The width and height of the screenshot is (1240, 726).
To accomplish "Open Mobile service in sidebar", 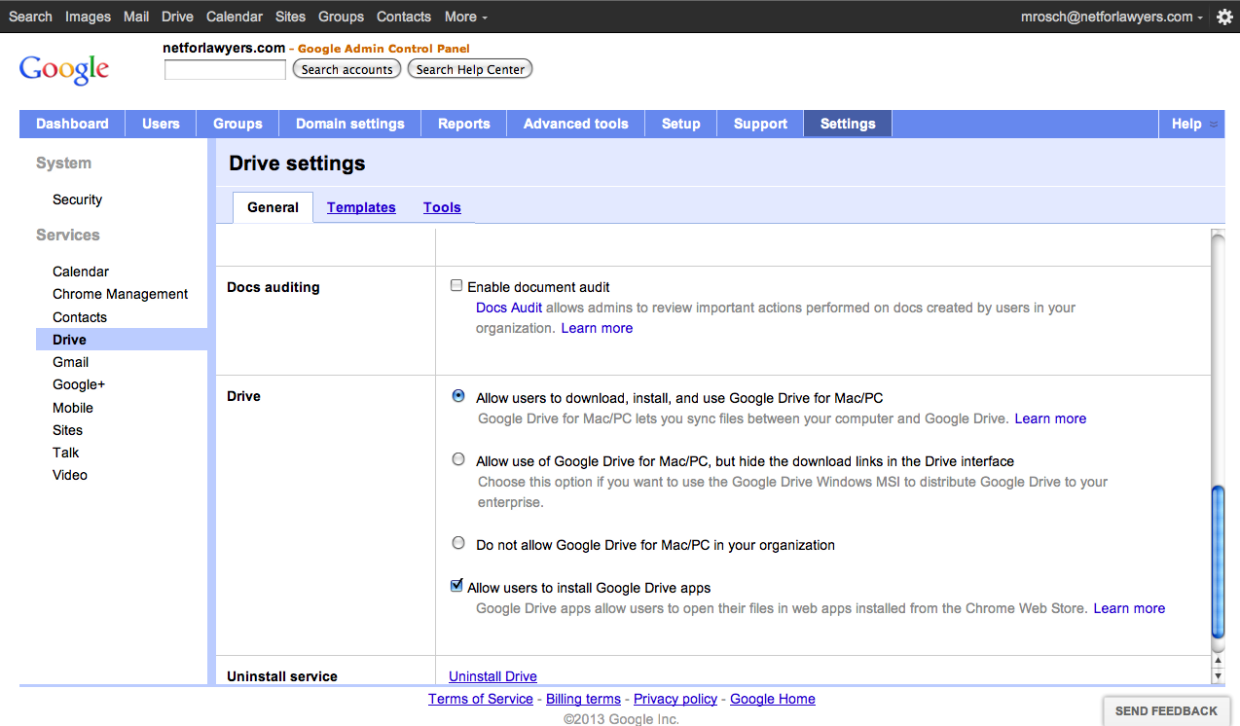I will click(x=73, y=408).
